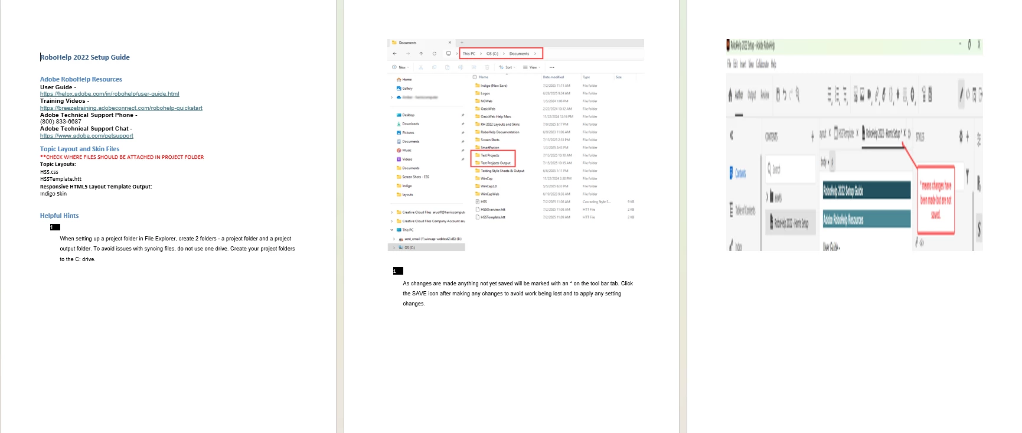
Task: Select the numbered marker on page two
Action: [398, 271]
